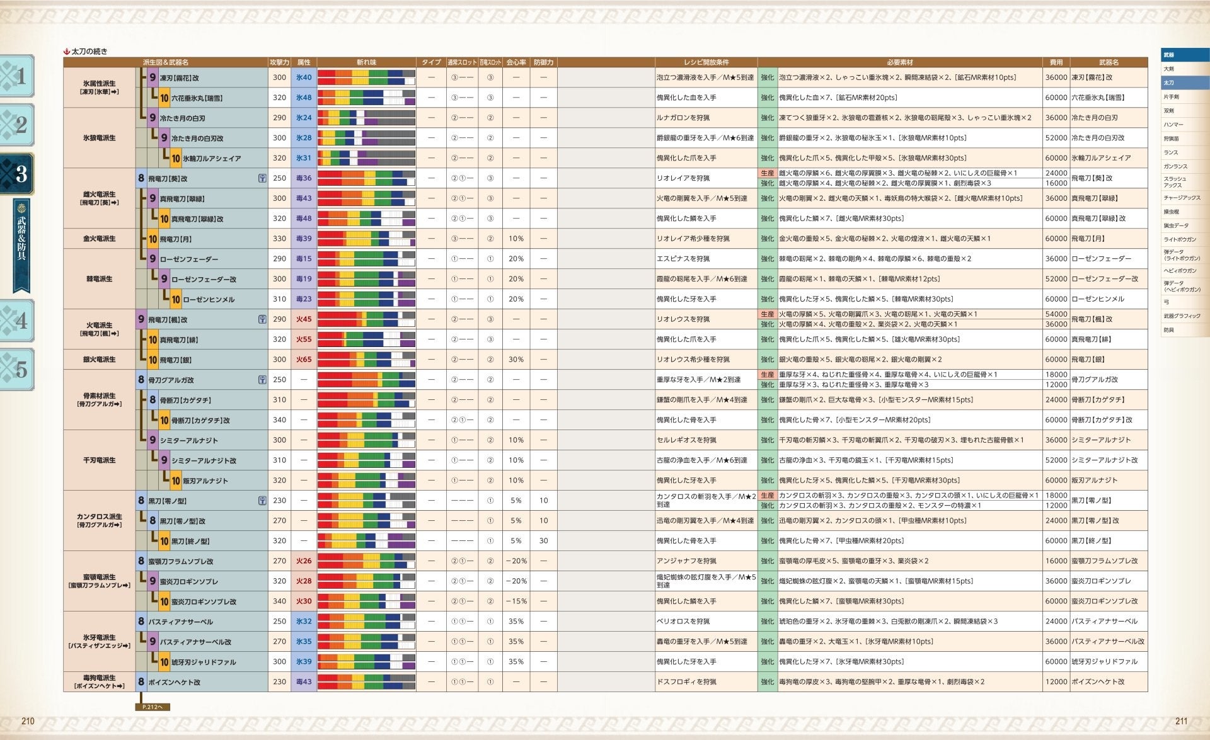The width and height of the screenshot is (1210, 740).
Task: Click rarity 10 badge of 六花垂氷丸【瑞雪】
Action: (x=164, y=98)
